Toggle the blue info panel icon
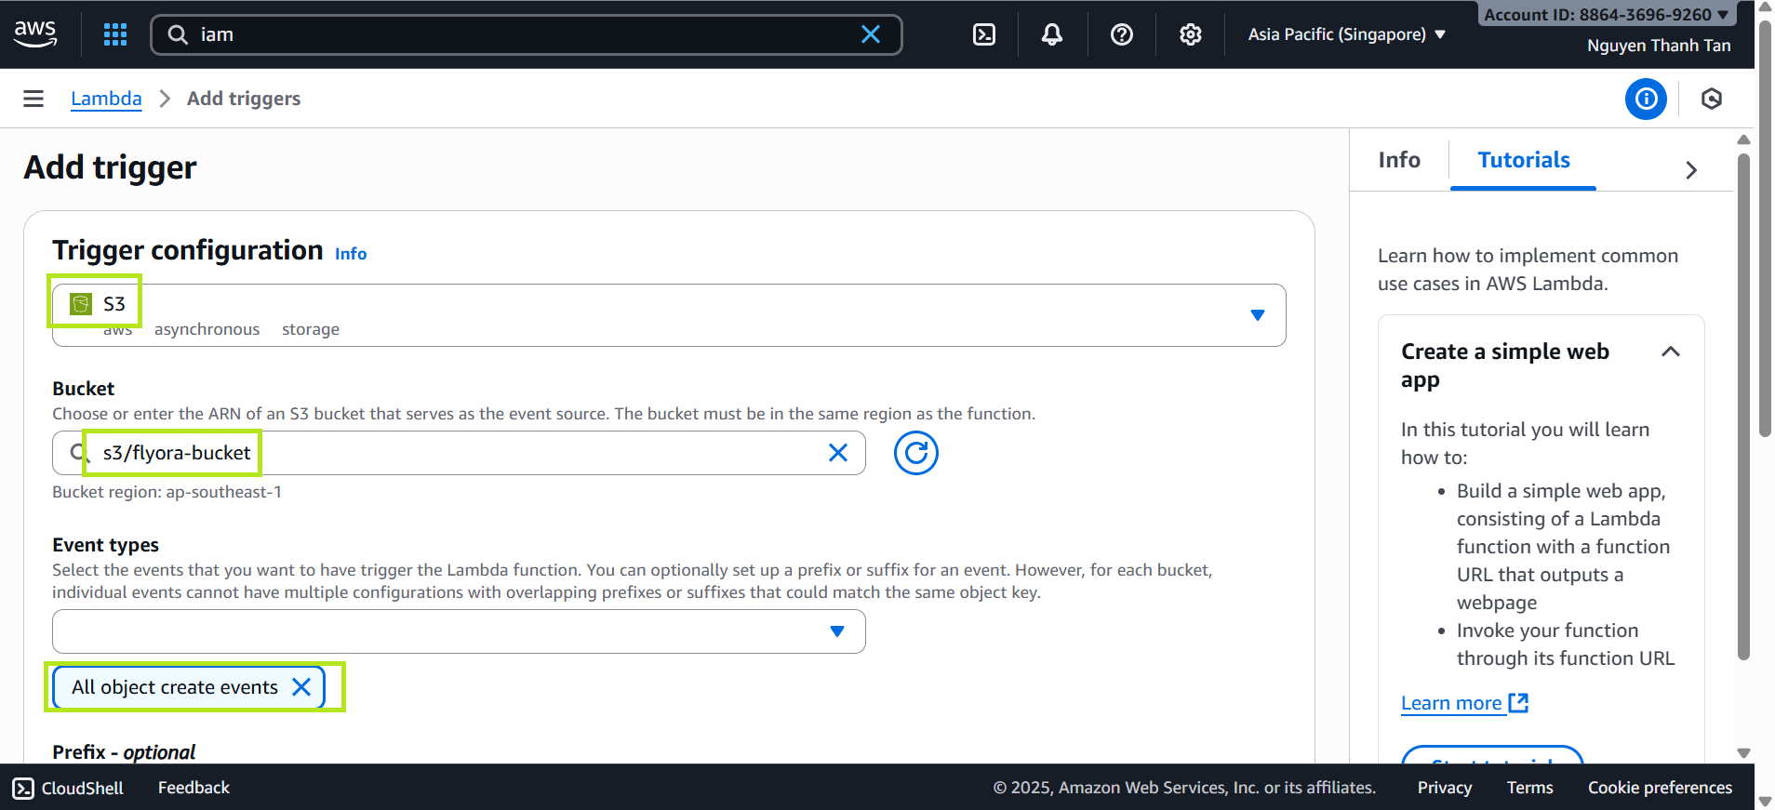The image size is (1775, 810). tap(1645, 99)
